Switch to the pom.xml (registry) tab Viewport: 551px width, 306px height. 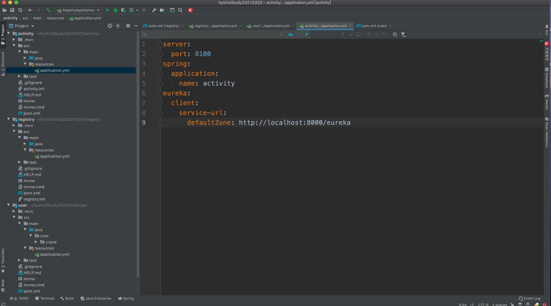[164, 26]
